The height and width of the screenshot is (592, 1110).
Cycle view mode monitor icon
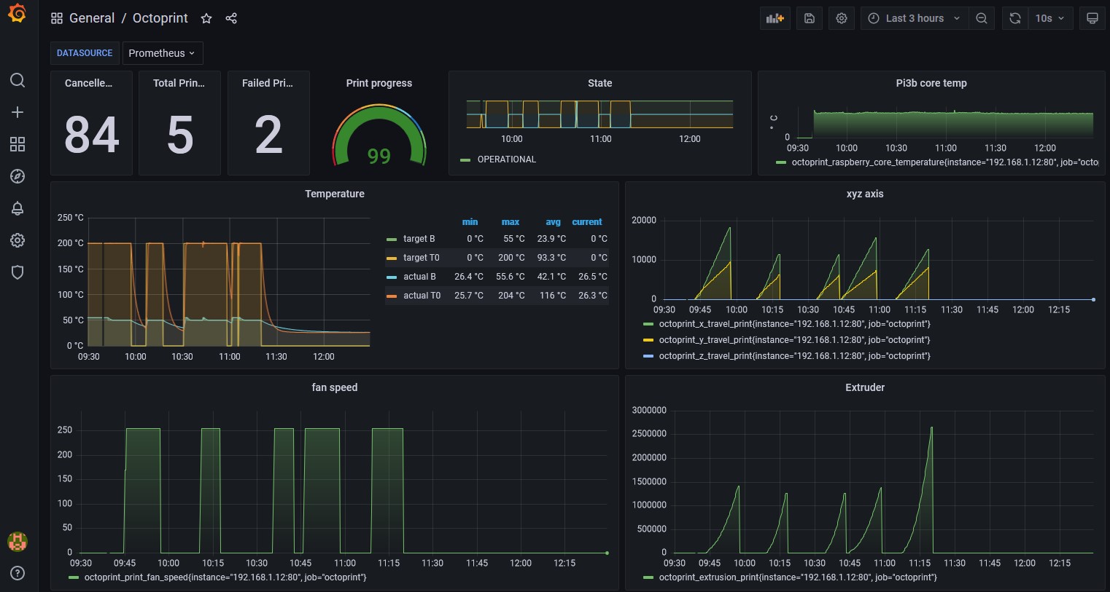pos(1092,18)
